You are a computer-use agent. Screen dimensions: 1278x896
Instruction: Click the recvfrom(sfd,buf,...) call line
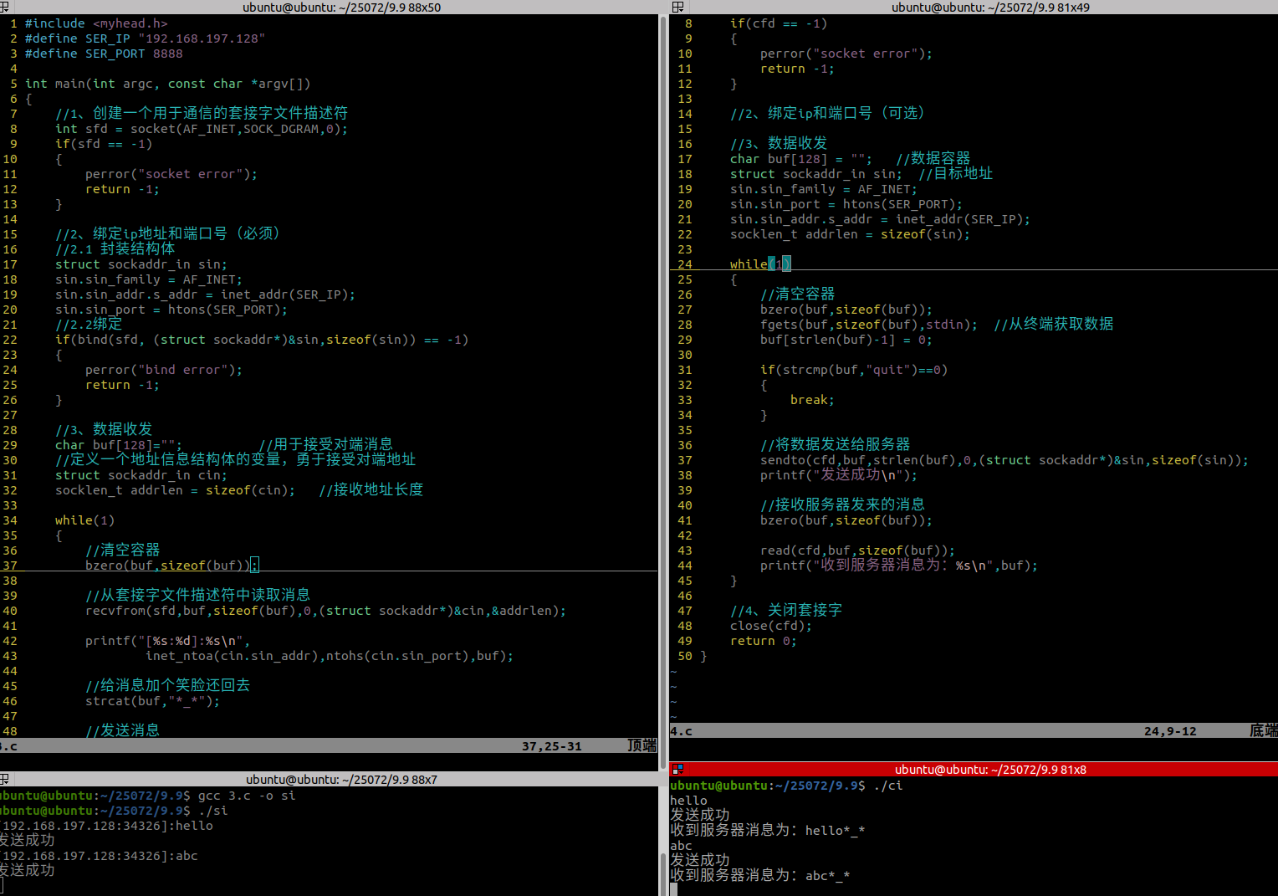click(325, 611)
